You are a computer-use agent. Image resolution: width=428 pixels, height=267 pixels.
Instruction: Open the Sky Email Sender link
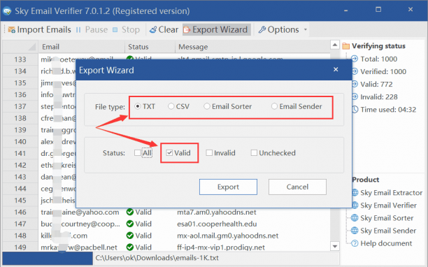click(x=388, y=231)
